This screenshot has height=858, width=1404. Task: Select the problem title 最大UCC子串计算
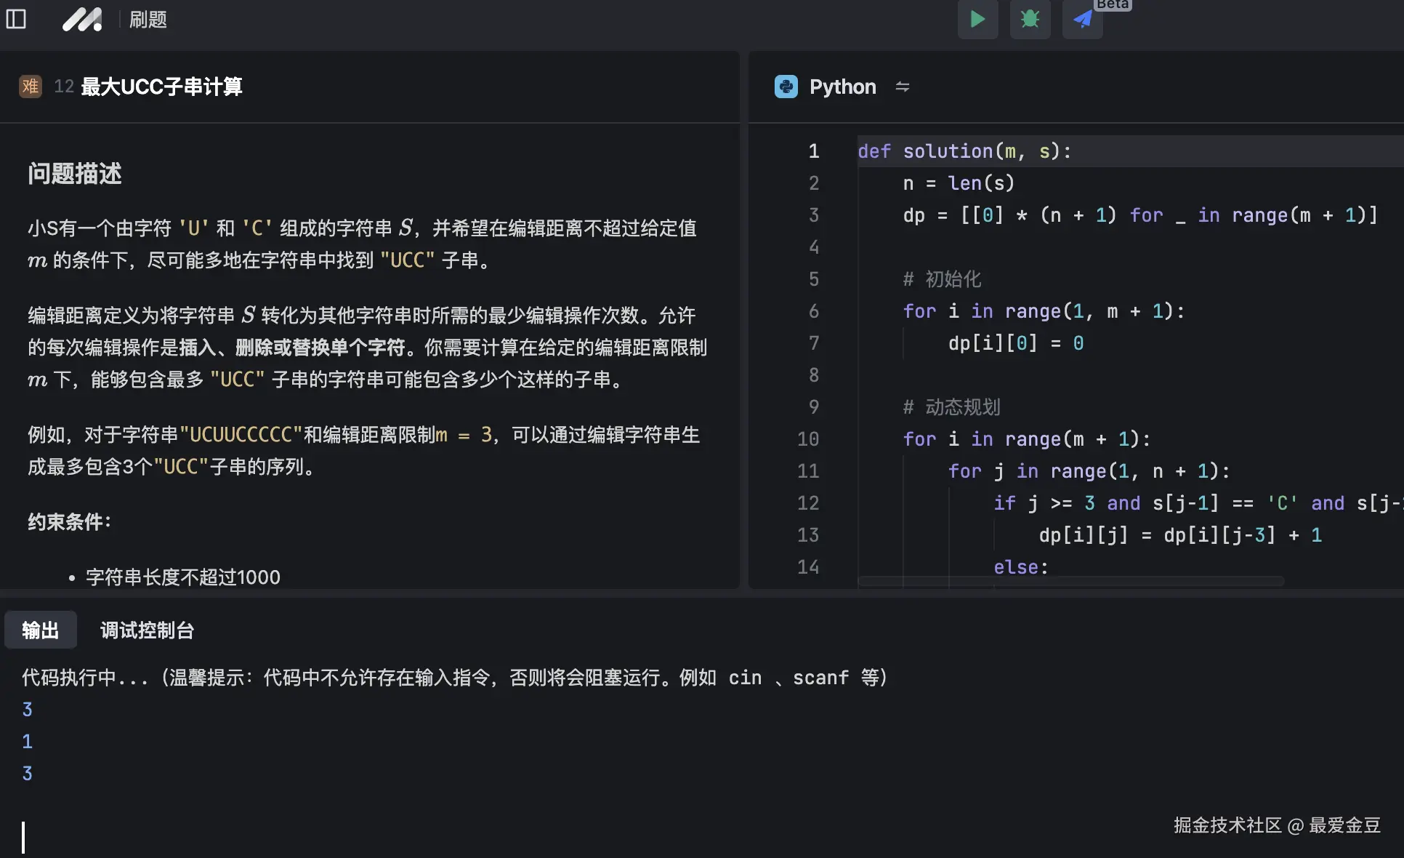click(161, 87)
